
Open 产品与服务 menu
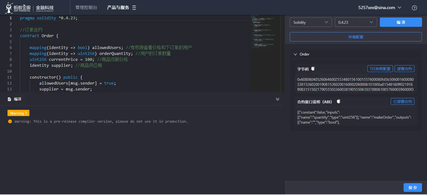(118, 7)
